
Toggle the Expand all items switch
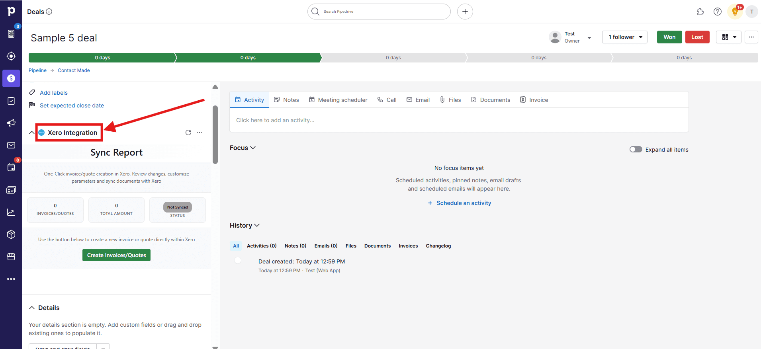tap(636, 149)
